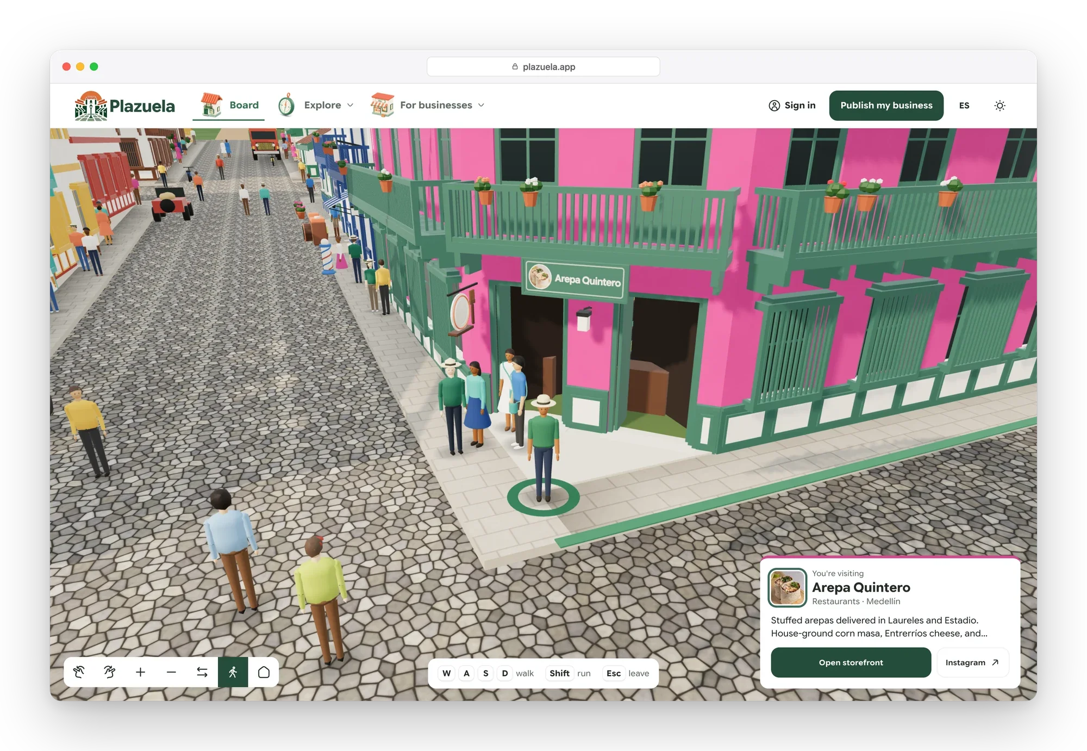Open the Board tab
This screenshot has width=1087, height=751.
229,105
